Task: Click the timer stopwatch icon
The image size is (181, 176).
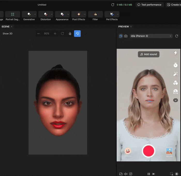Action: pos(176,65)
